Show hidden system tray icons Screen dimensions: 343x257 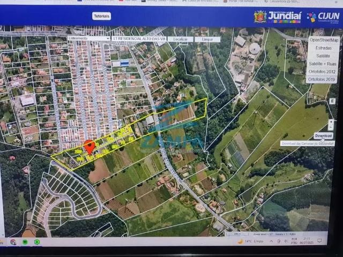click(x=271, y=241)
